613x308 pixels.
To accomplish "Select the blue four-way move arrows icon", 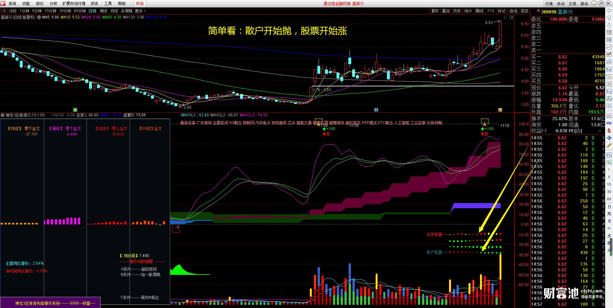I will [x=609, y=138].
